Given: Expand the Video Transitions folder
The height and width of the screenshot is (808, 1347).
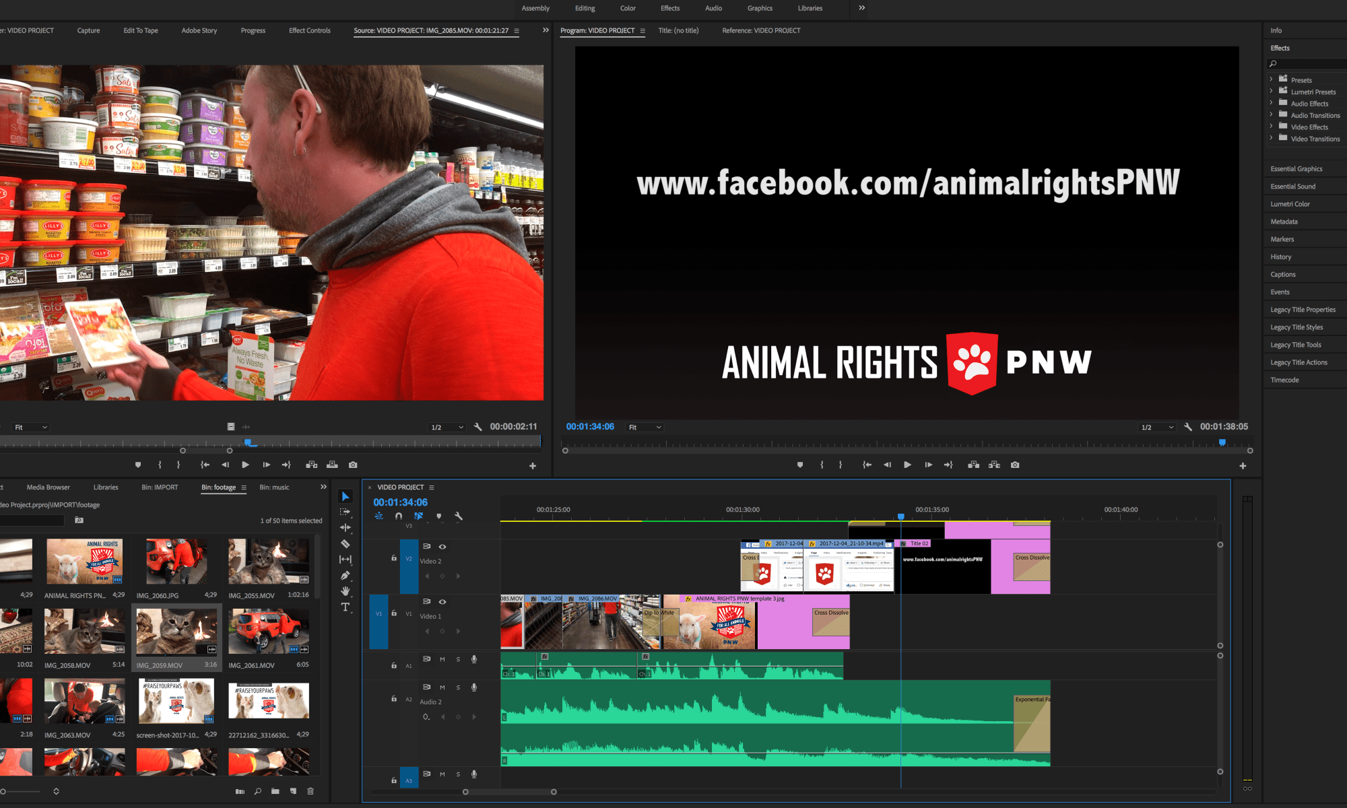Looking at the screenshot, I should pos(1272,139).
